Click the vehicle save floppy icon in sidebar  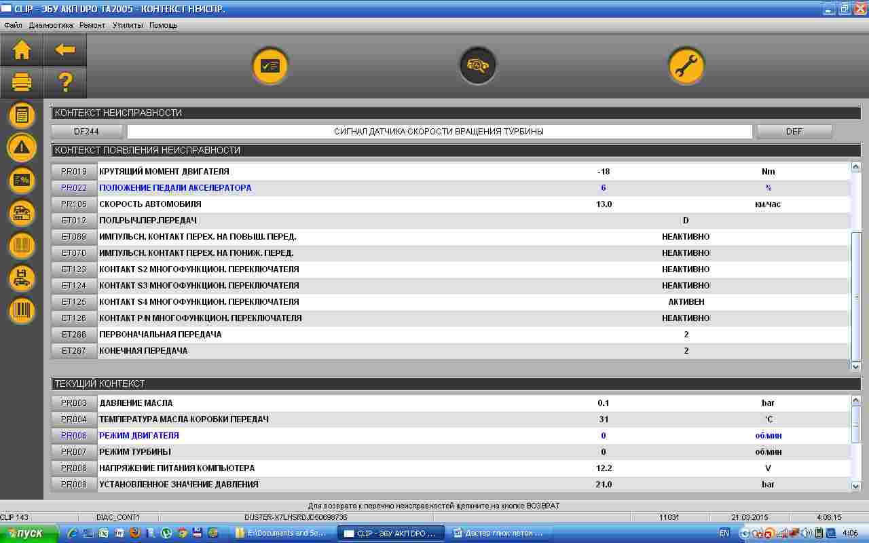(22, 278)
